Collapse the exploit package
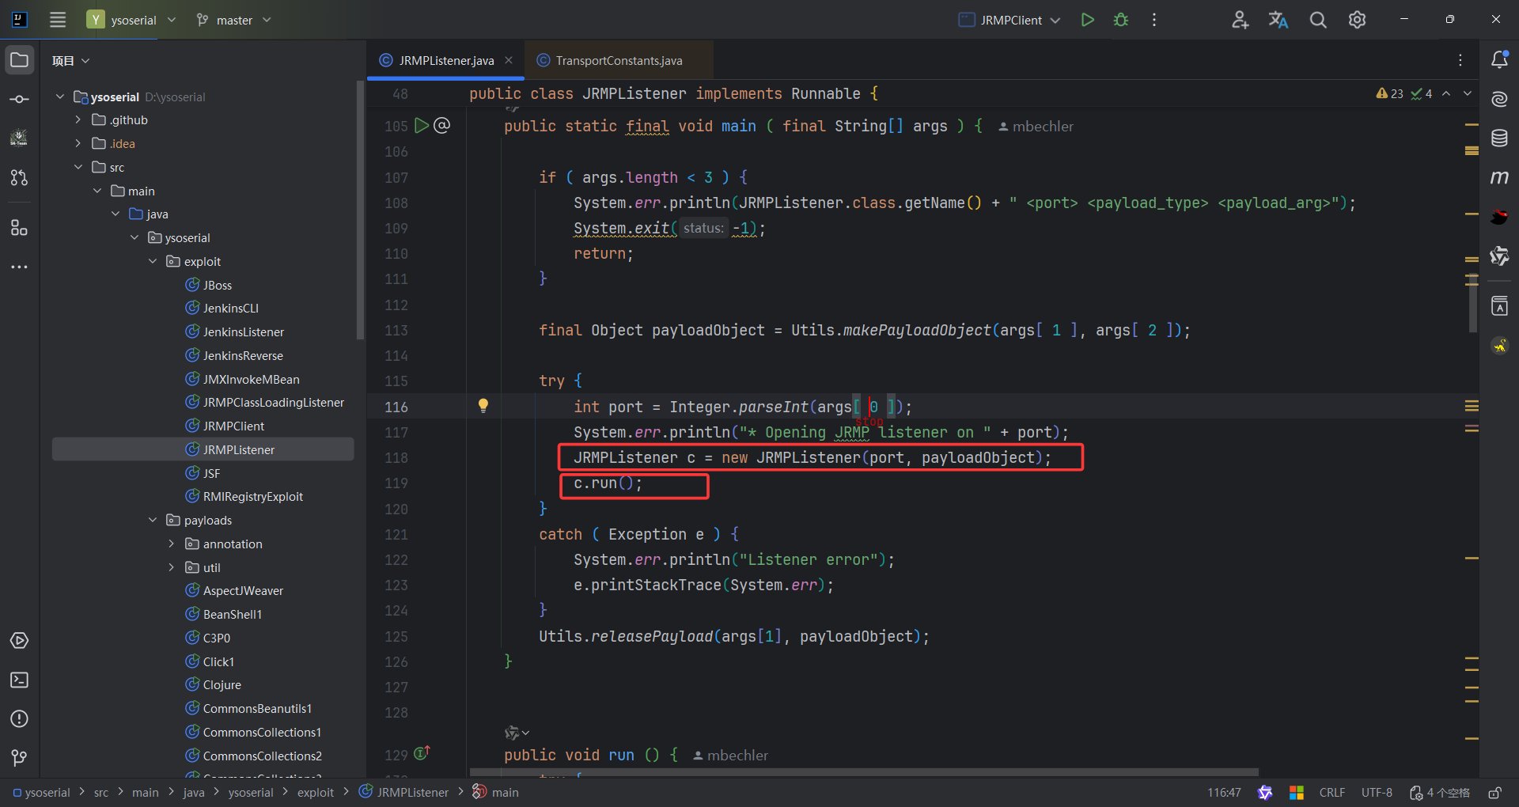The image size is (1519, 807). 153,261
